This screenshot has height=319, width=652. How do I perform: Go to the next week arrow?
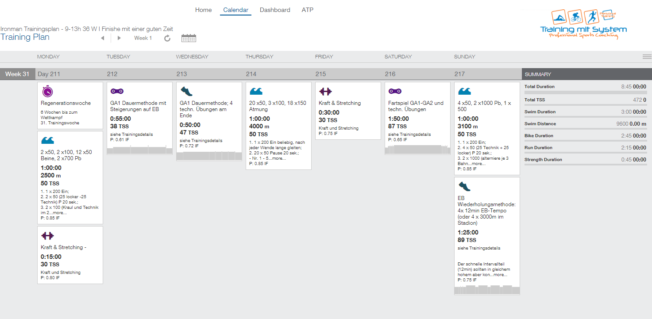click(x=119, y=38)
